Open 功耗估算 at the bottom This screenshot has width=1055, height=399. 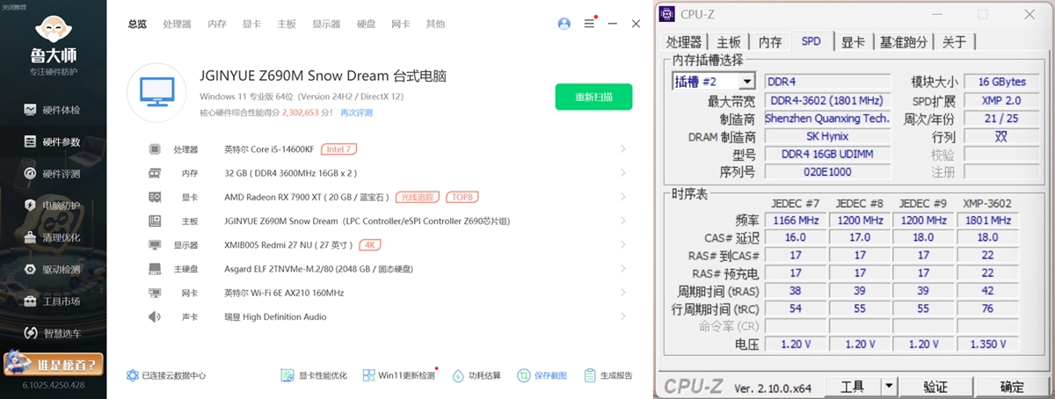tap(477, 375)
